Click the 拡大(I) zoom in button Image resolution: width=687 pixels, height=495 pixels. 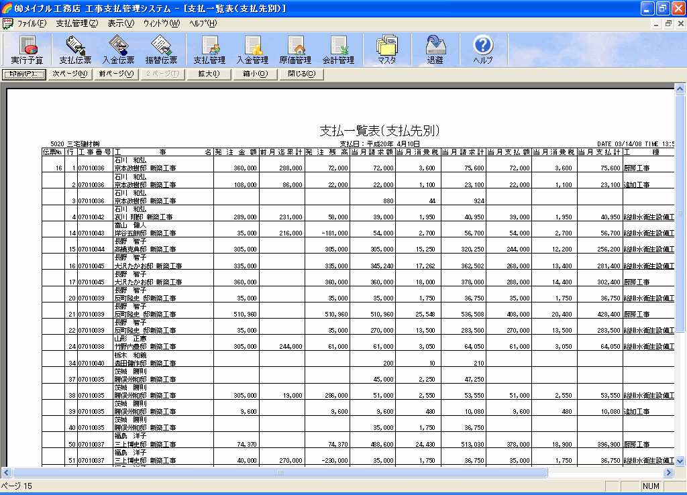[x=209, y=74]
